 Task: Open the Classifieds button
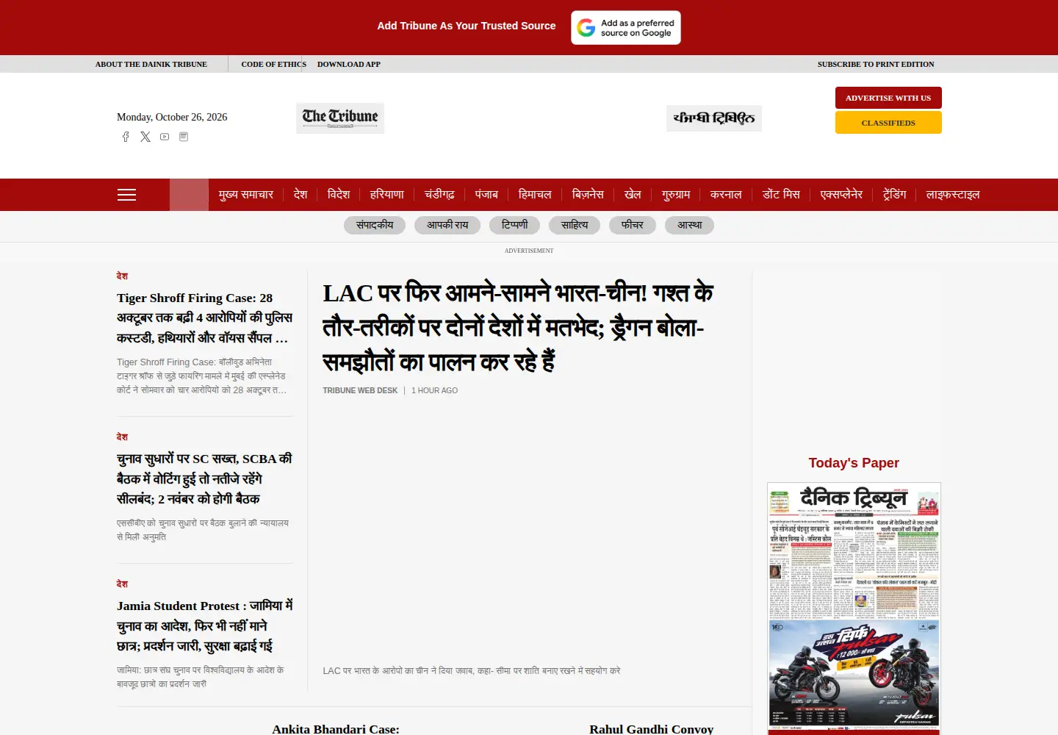[x=888, y=123]
